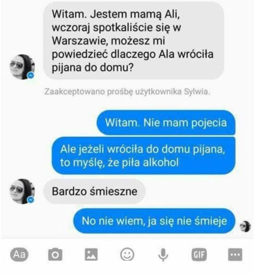Image resolution: width=254 pixels, height=274 pixels.
Task: Select the 'Ale jeżeli wróciła do domu' message
Action: (x=144, y=156)
